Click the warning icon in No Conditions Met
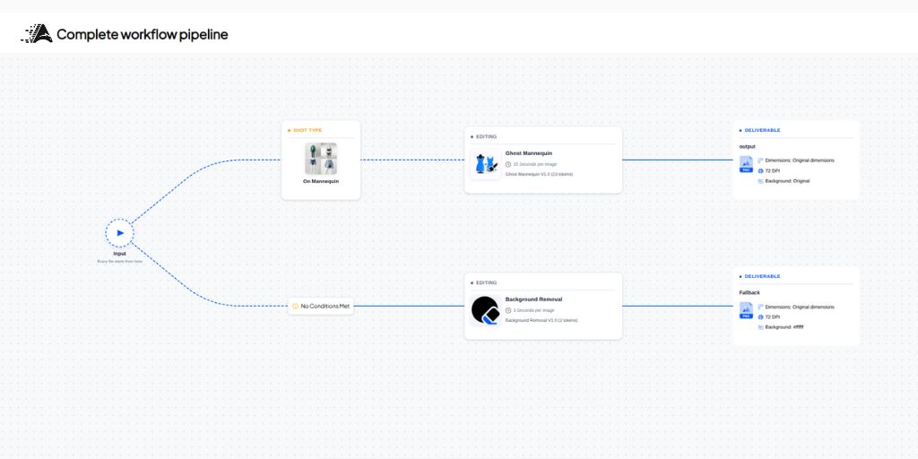The image size is (918, 459). [295, 307]
